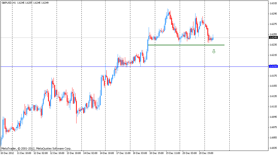Click the current price tag 1.6249
The height and width of the screenshot is (155, 278).
[273, 38]
